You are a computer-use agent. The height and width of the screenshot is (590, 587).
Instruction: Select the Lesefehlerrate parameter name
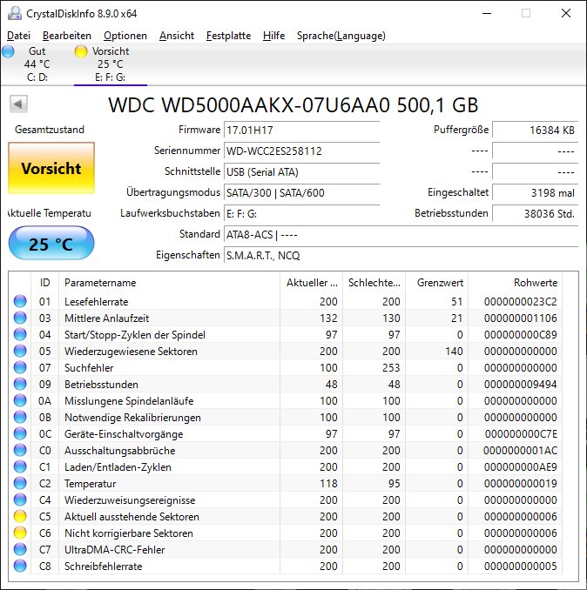point(97,302)
